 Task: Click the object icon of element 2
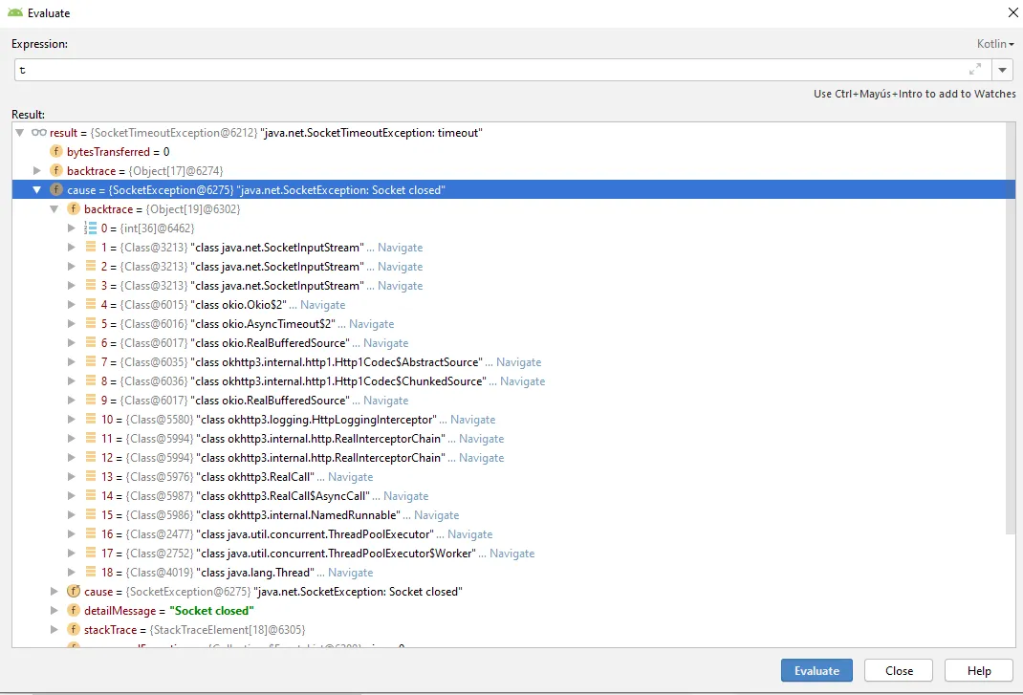coord(91,267)
